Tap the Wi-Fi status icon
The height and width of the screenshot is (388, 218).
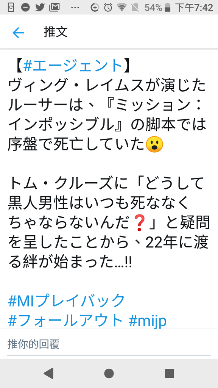(x=121, y=8)
